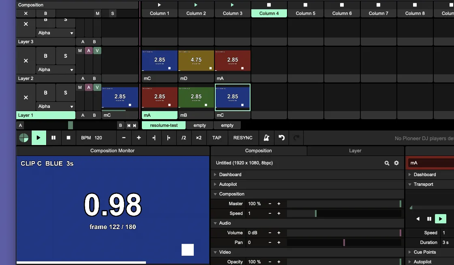Nudge BPM forward with the push-forward icon
This screenshot has height=265, width=454.
tap(169, 138)
